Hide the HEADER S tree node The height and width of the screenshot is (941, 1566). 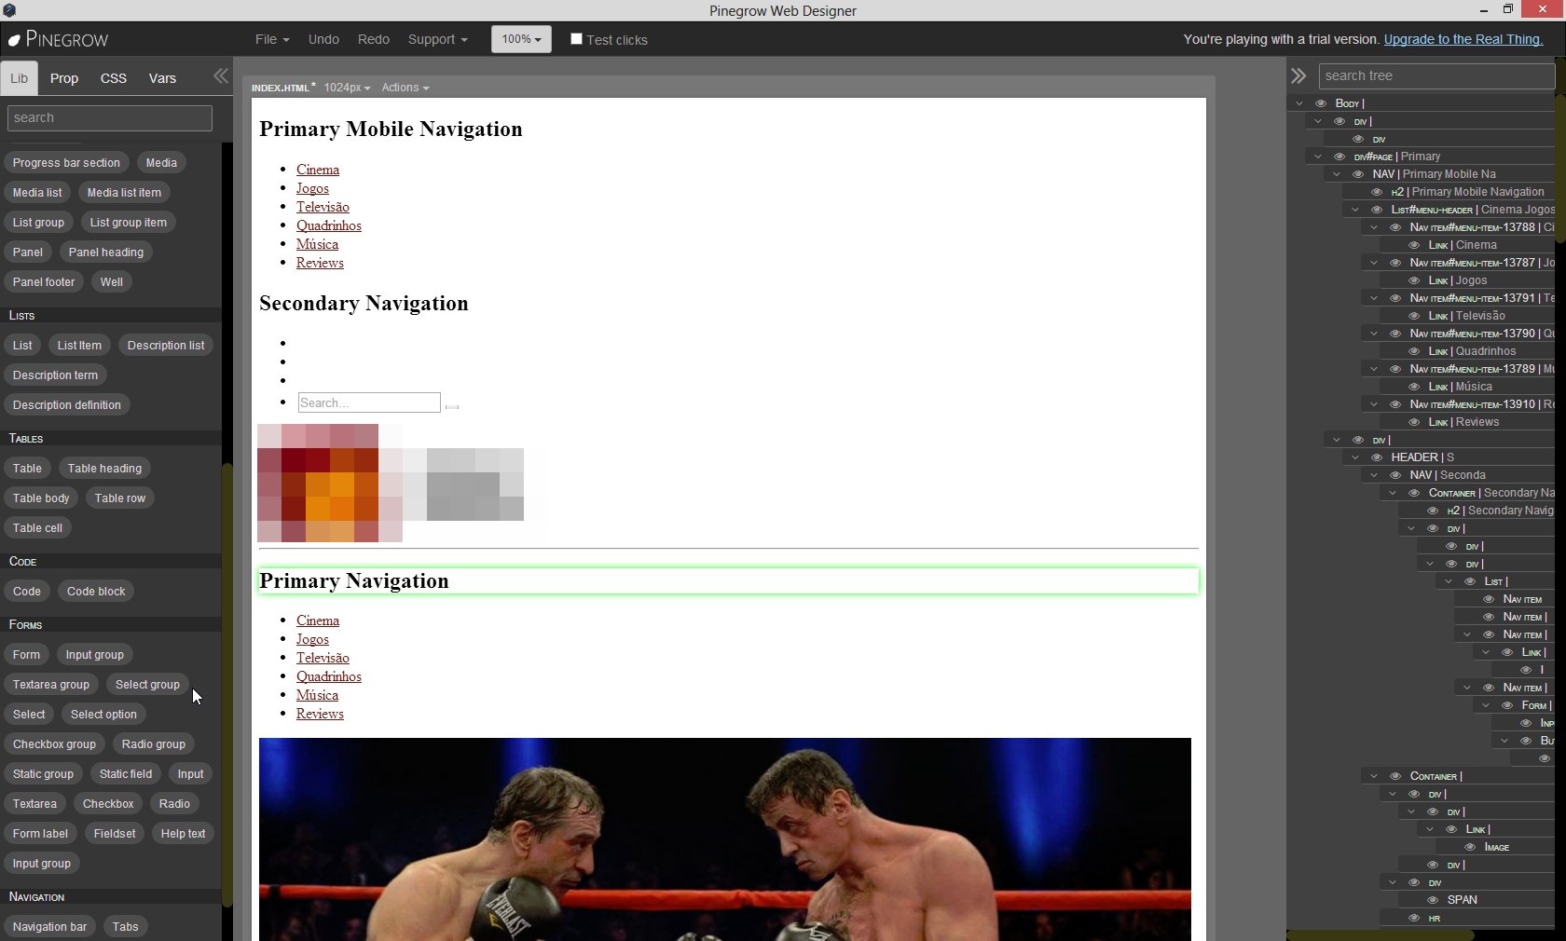tap(1377, 457)
